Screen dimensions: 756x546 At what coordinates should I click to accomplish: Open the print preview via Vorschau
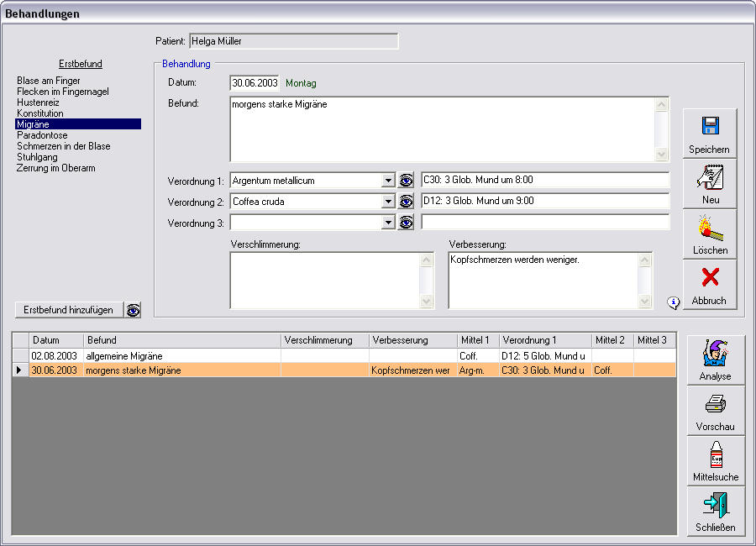tap(715, 410)
